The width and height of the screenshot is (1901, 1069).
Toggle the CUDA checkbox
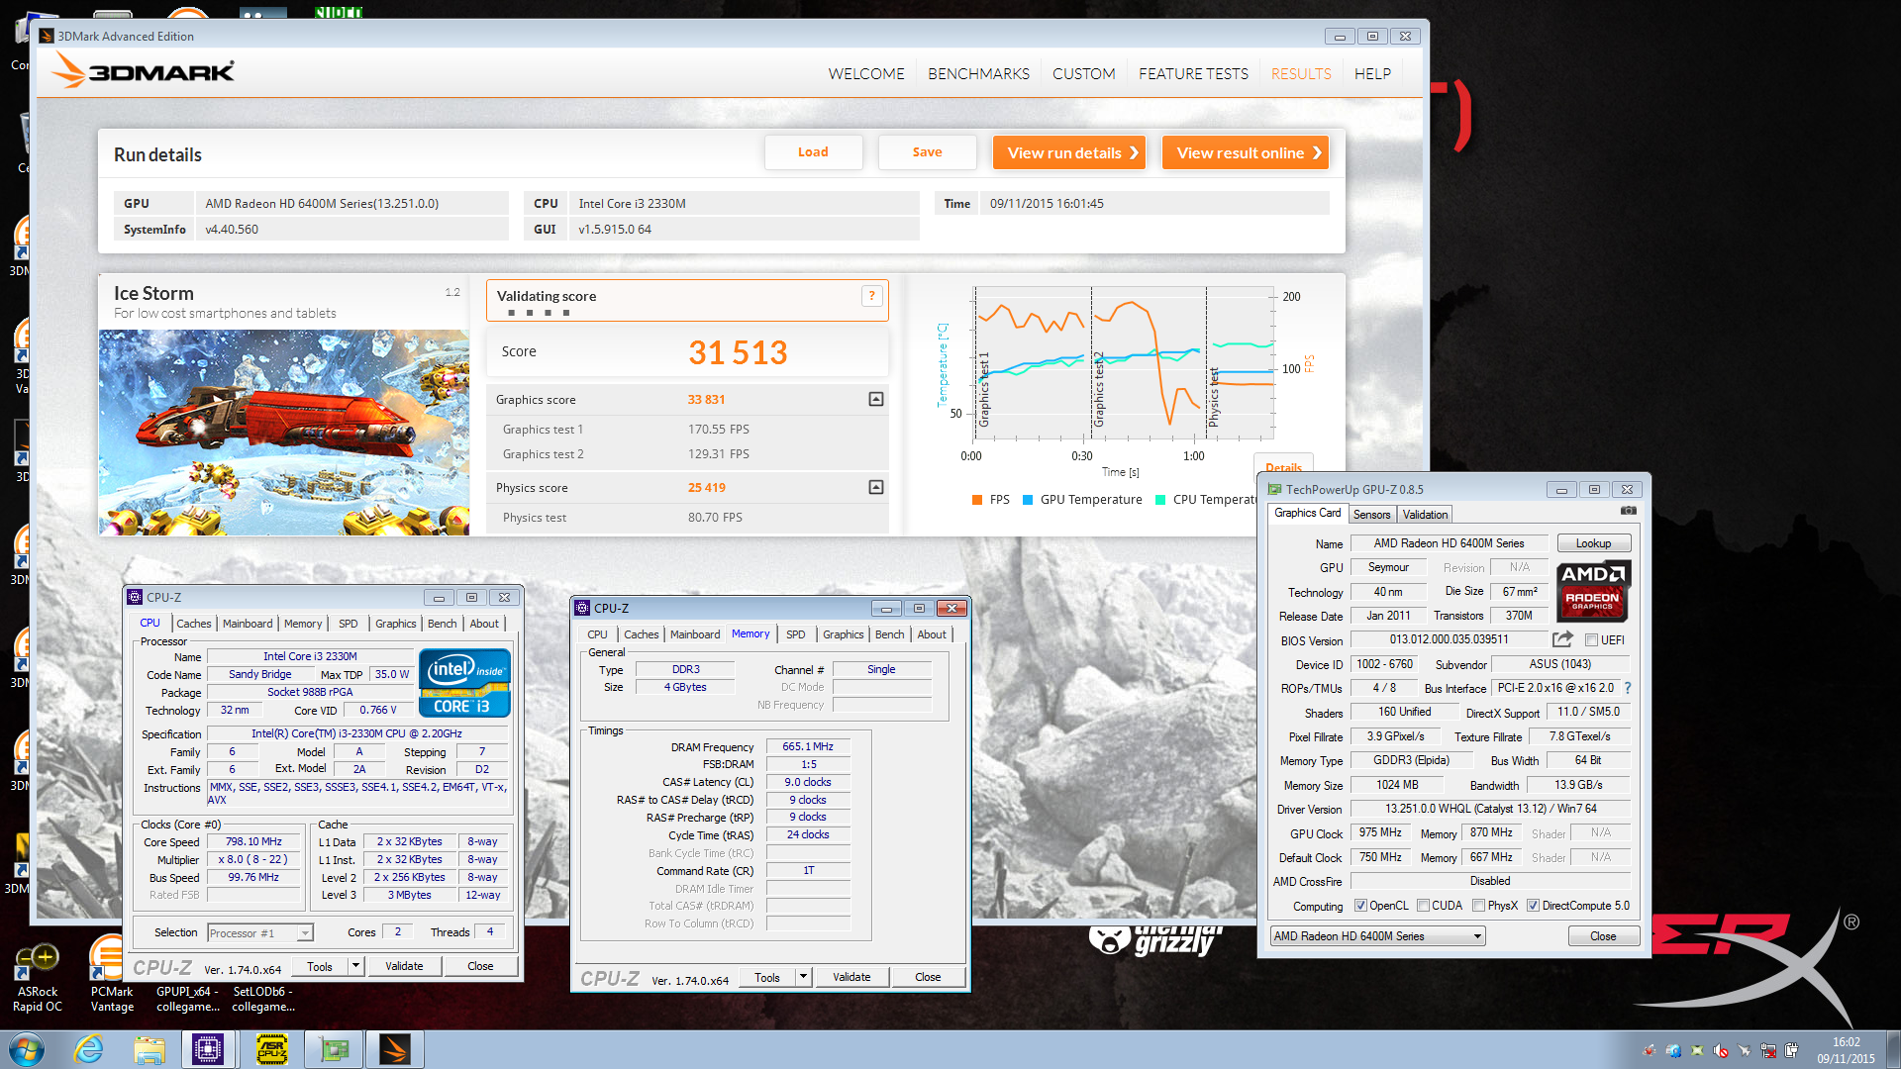click(x=1423, y=905)
